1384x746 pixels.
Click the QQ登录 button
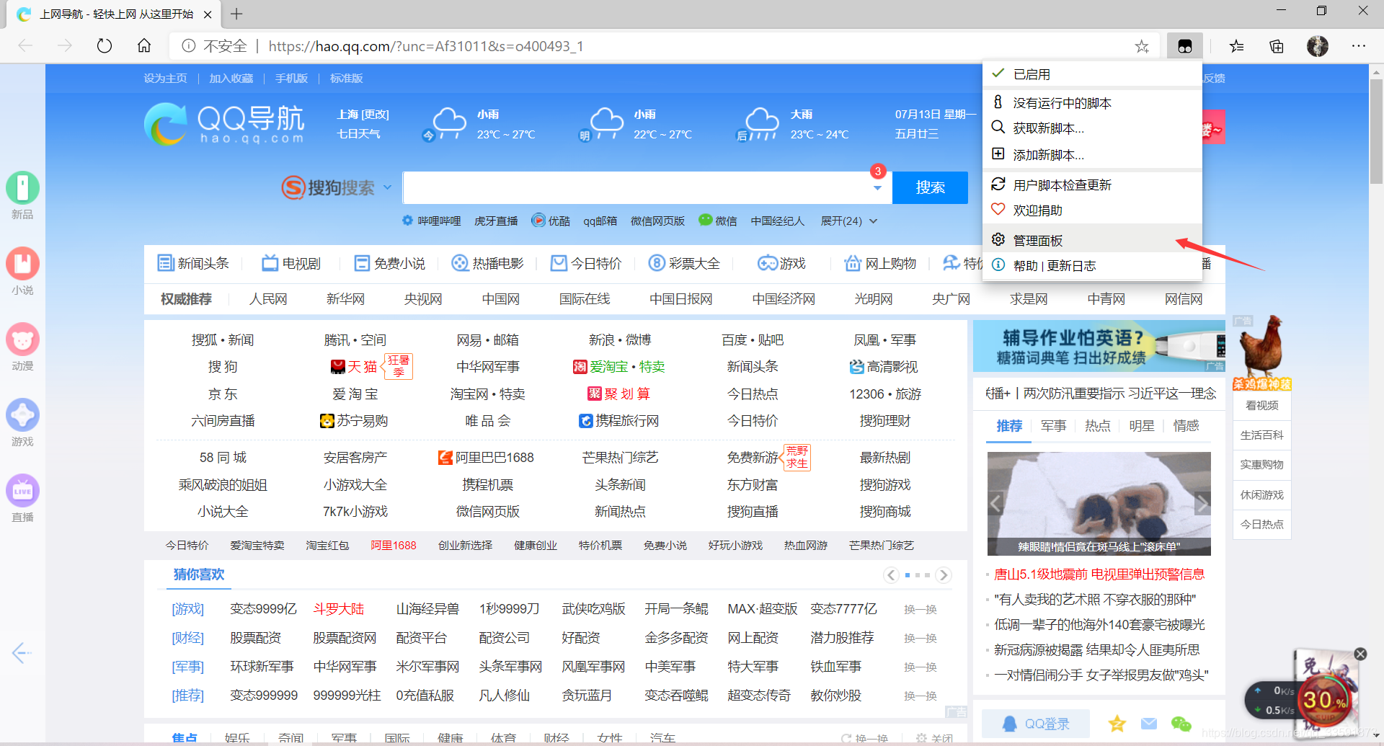pyautogui.click(x=1035, y=724)
